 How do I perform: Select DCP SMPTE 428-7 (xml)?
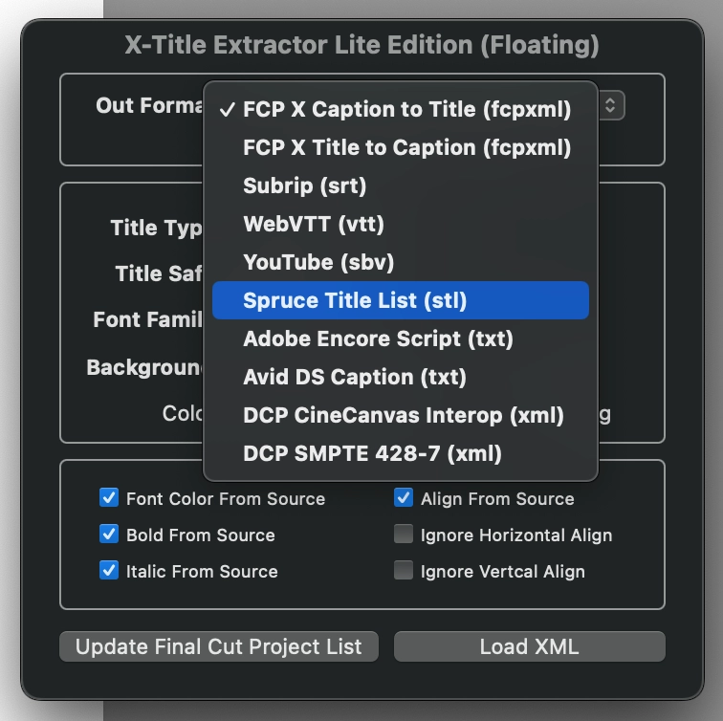click(x=400, y=453)
